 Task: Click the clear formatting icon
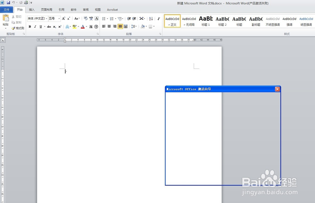[86, 19]
